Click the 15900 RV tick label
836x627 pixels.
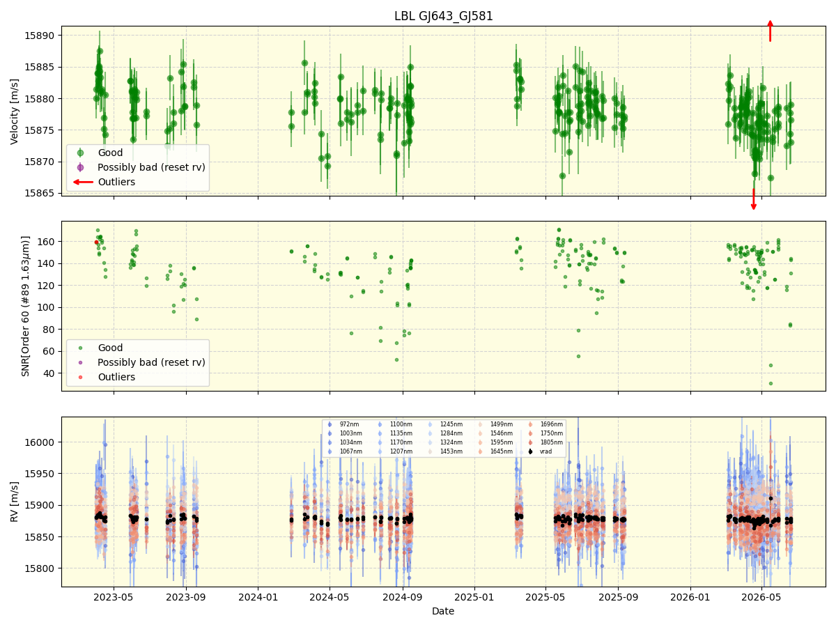pos(40,506)
